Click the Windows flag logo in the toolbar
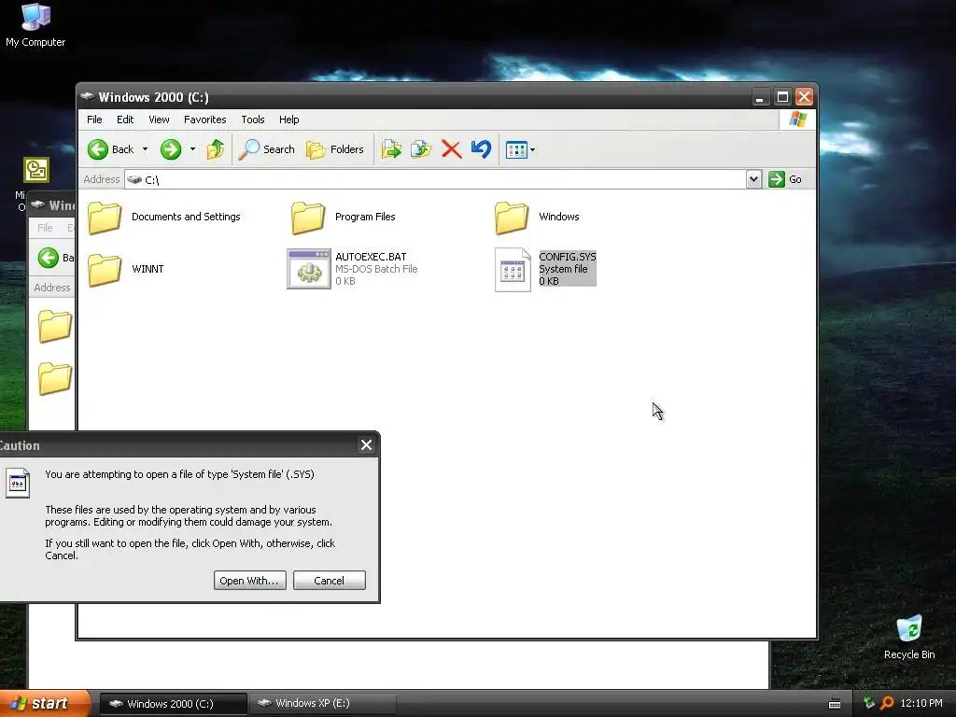Image resolution: width=956 pixels, height=717 pixels. point(797,119)
